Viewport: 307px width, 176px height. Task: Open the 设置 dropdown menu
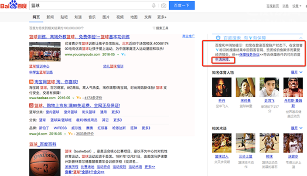(x=297, y=6)
